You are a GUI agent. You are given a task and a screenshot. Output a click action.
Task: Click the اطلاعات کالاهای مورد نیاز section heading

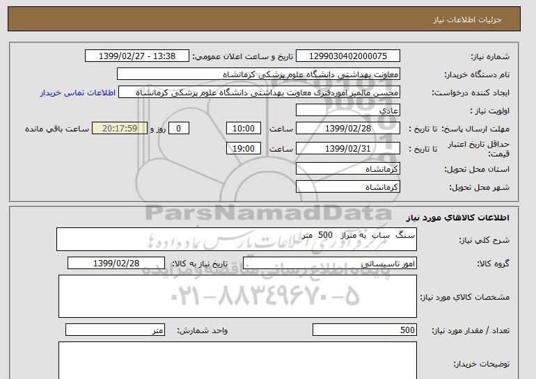pos(458,218)
